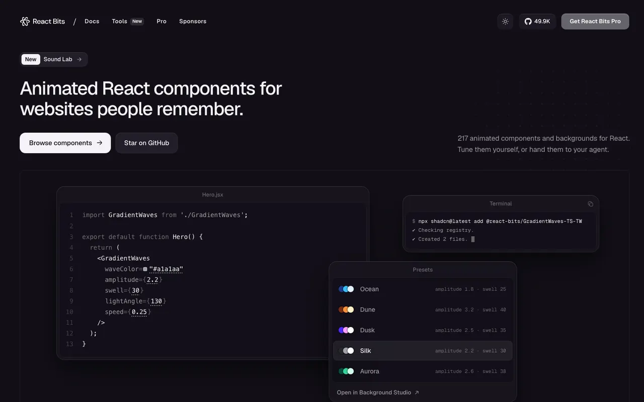Click the New tag beside Tools

pyautogui.click(x=137, y=22)
